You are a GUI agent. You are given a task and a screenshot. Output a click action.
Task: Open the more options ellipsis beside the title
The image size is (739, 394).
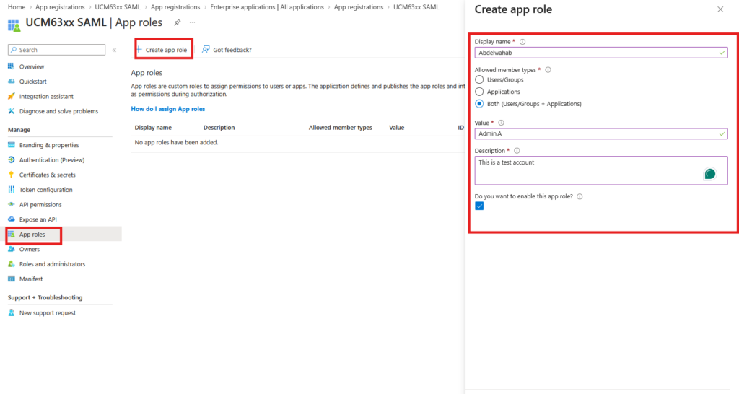click(192, 22)
